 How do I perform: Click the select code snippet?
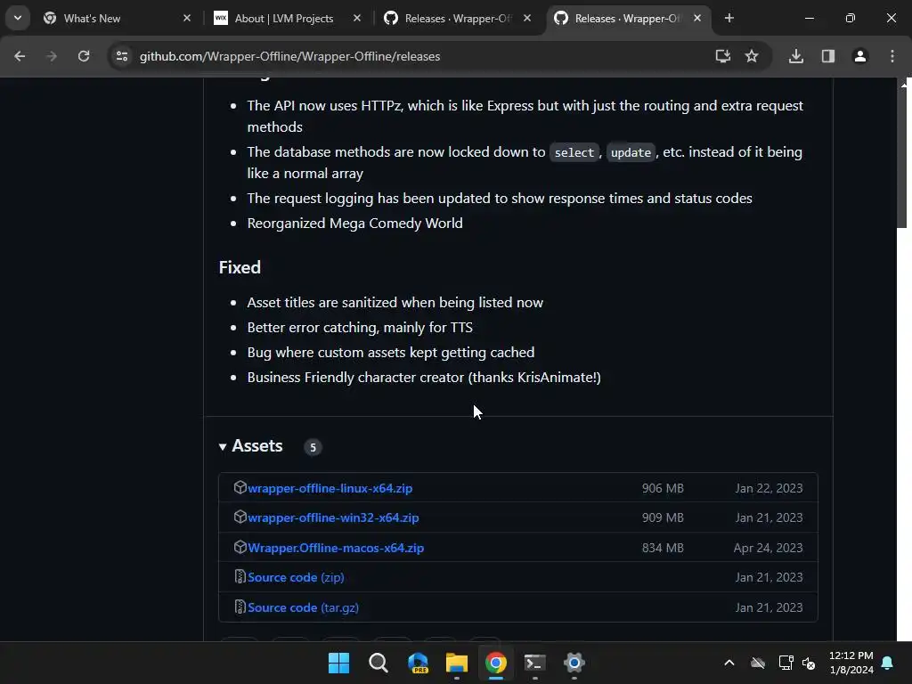[x=574, y=152]
